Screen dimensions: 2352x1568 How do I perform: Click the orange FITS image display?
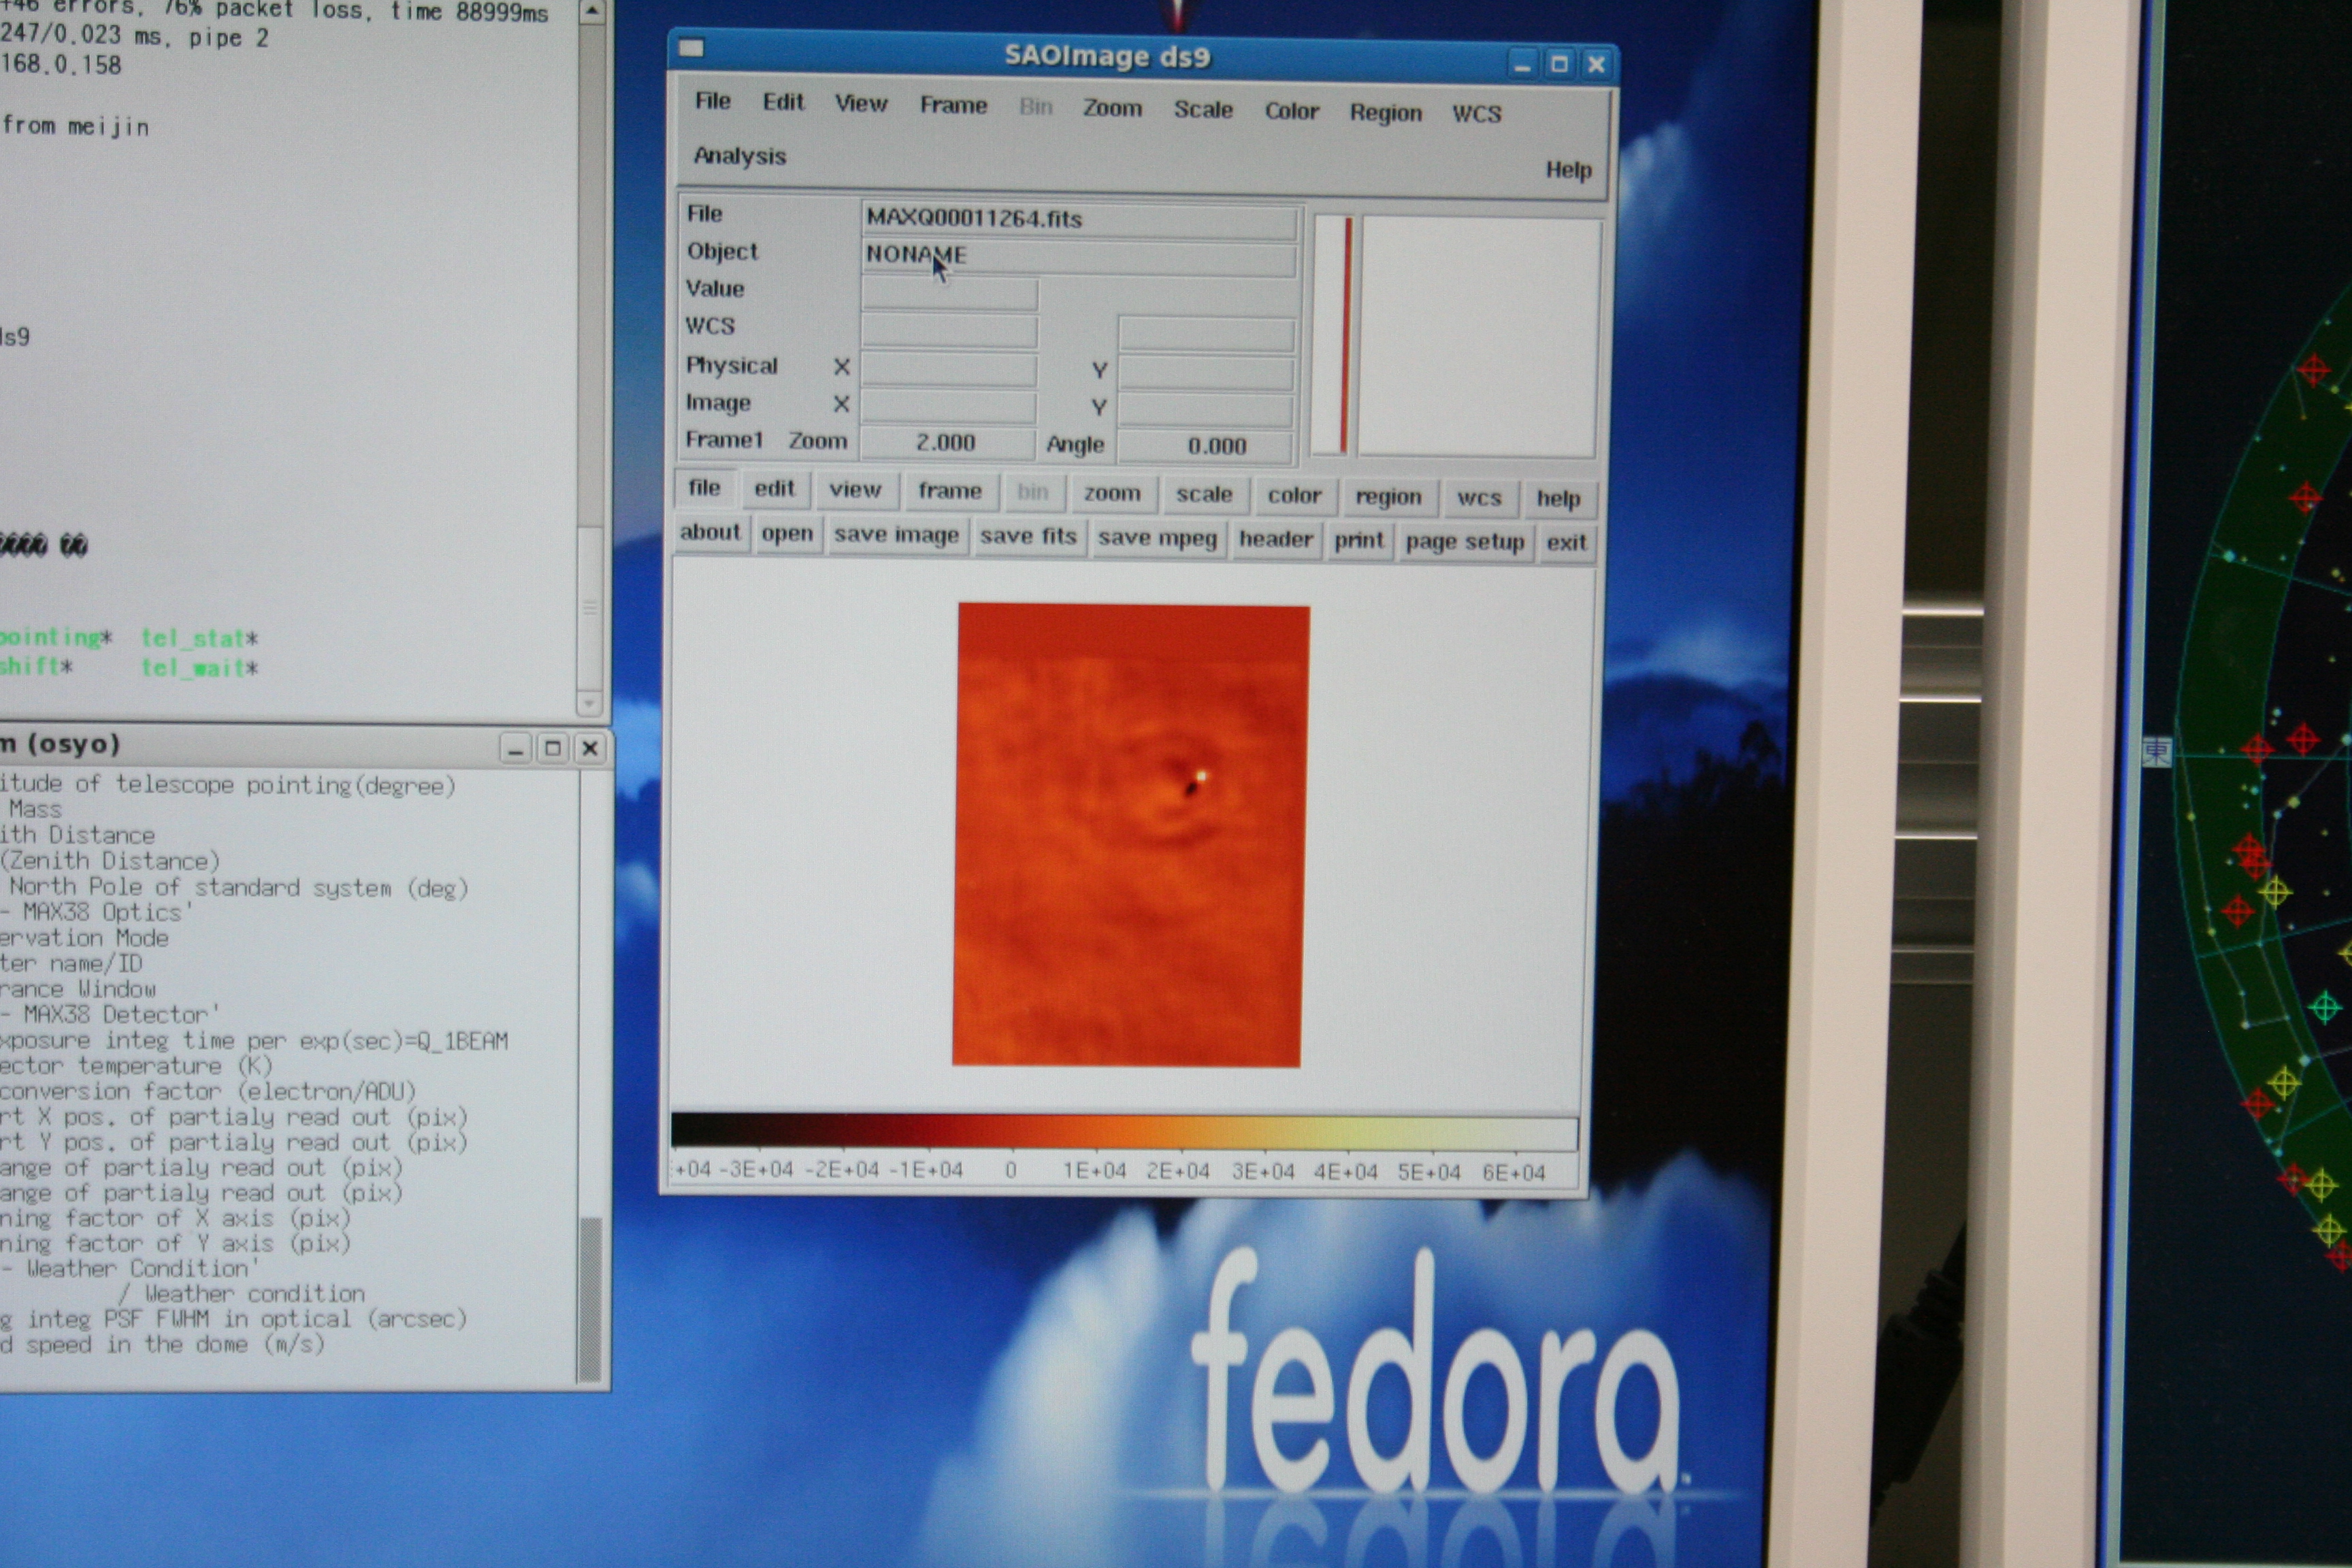click(x=1130, y=835)
